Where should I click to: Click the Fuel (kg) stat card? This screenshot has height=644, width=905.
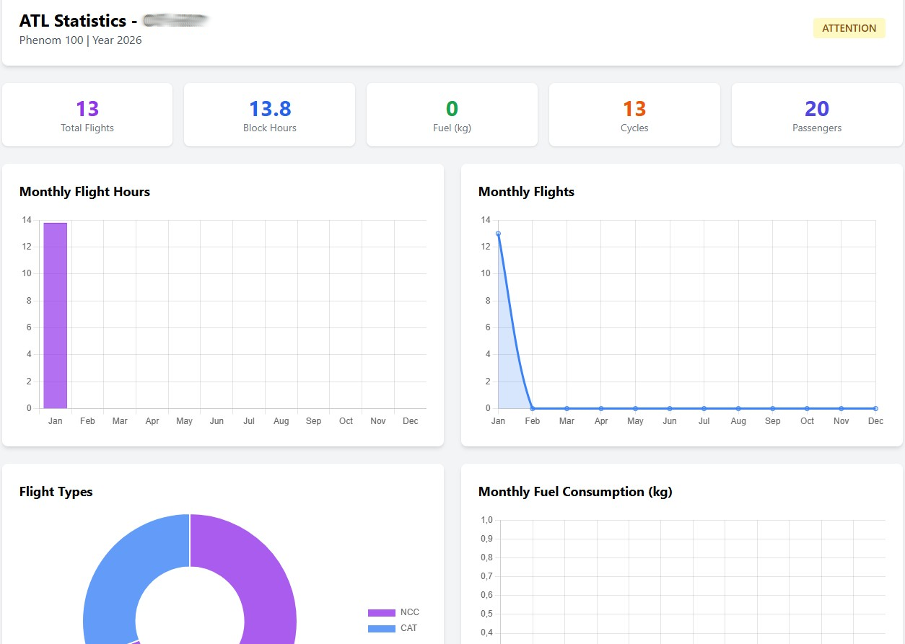click(452, 115)
